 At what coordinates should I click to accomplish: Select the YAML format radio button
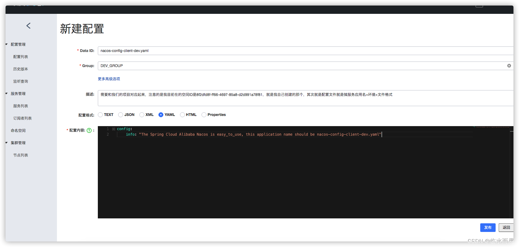[x=161, y=115]
